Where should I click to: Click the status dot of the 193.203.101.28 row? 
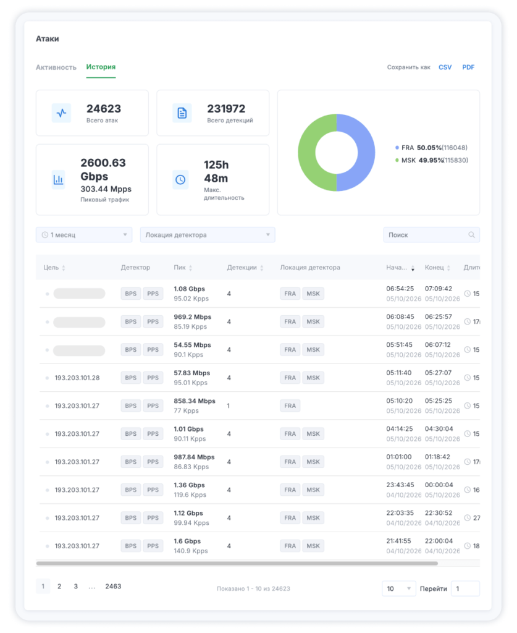(x=47, y=378)
